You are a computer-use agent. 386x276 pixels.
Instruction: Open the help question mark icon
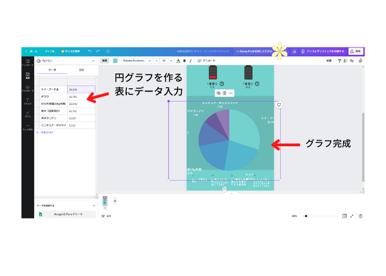pyautogui.click(x=361, y=216)
